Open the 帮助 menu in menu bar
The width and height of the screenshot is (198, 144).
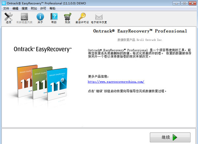(x=52, y=9)
